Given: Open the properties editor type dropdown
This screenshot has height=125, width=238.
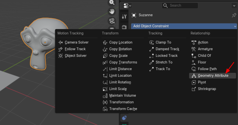Looking at the screenshot, I should [x=127, y=6].
